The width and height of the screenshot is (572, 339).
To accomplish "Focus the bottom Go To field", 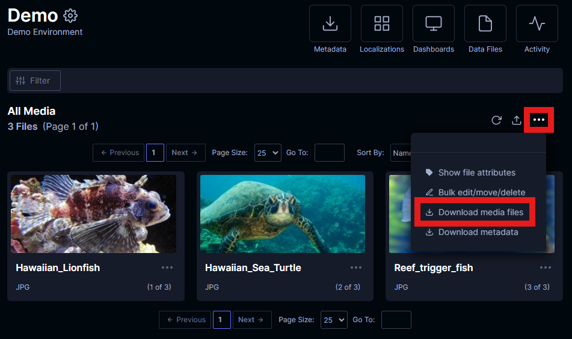I will (x=396, y=320).
